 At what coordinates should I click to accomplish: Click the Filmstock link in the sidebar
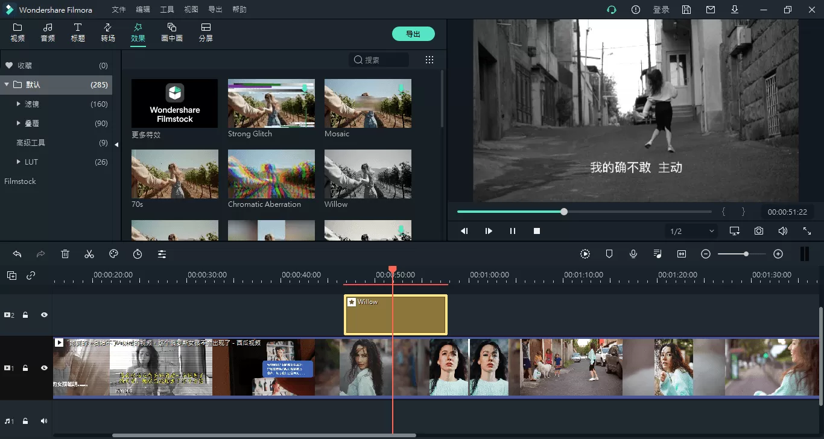(x=20, y=181)
